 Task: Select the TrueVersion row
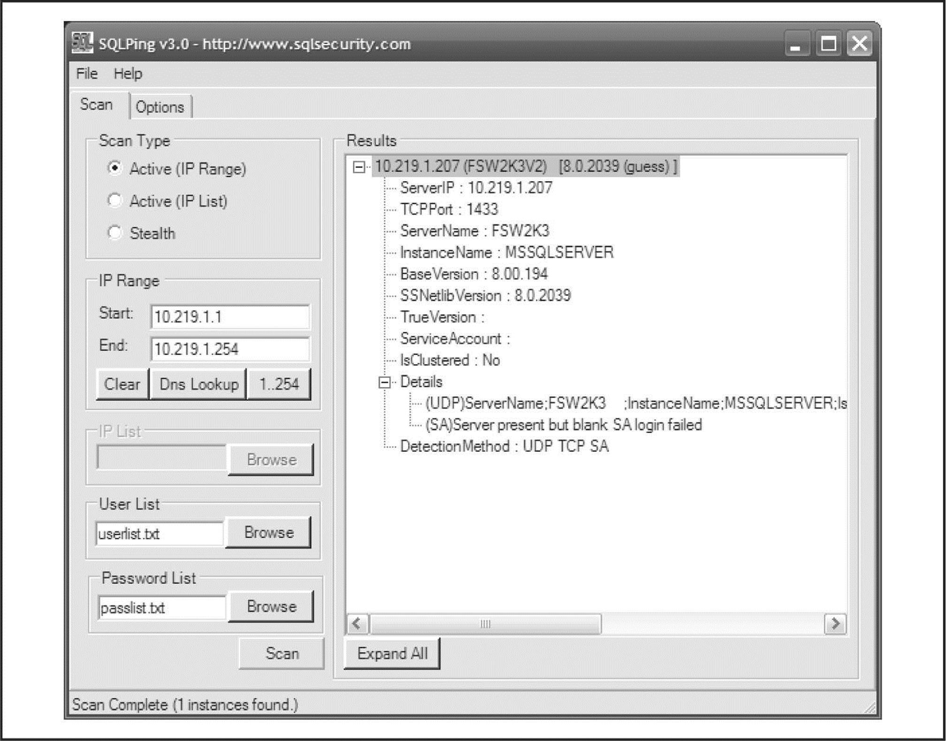tap(442, 317)
